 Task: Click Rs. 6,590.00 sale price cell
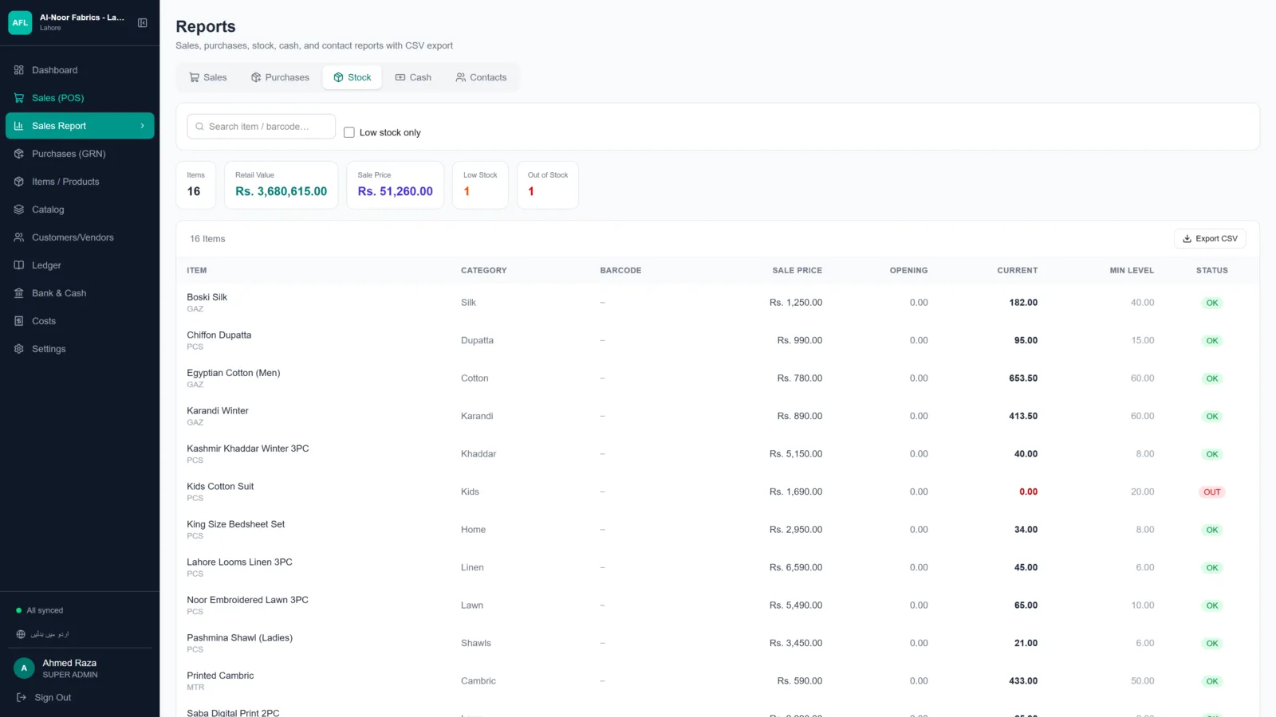(796, 568)
